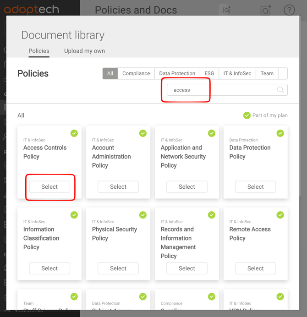
Task: Filter policies by Team
Action: [x=267, y=73]
